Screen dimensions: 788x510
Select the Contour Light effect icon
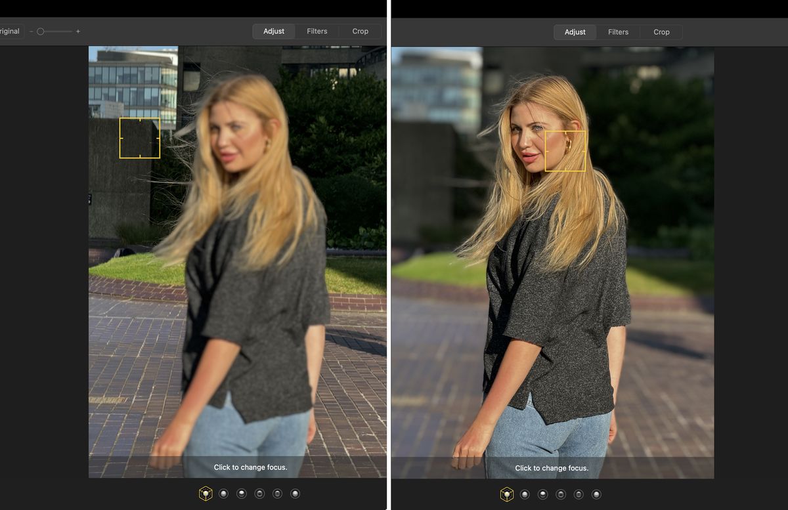click(x=259, y=493)
